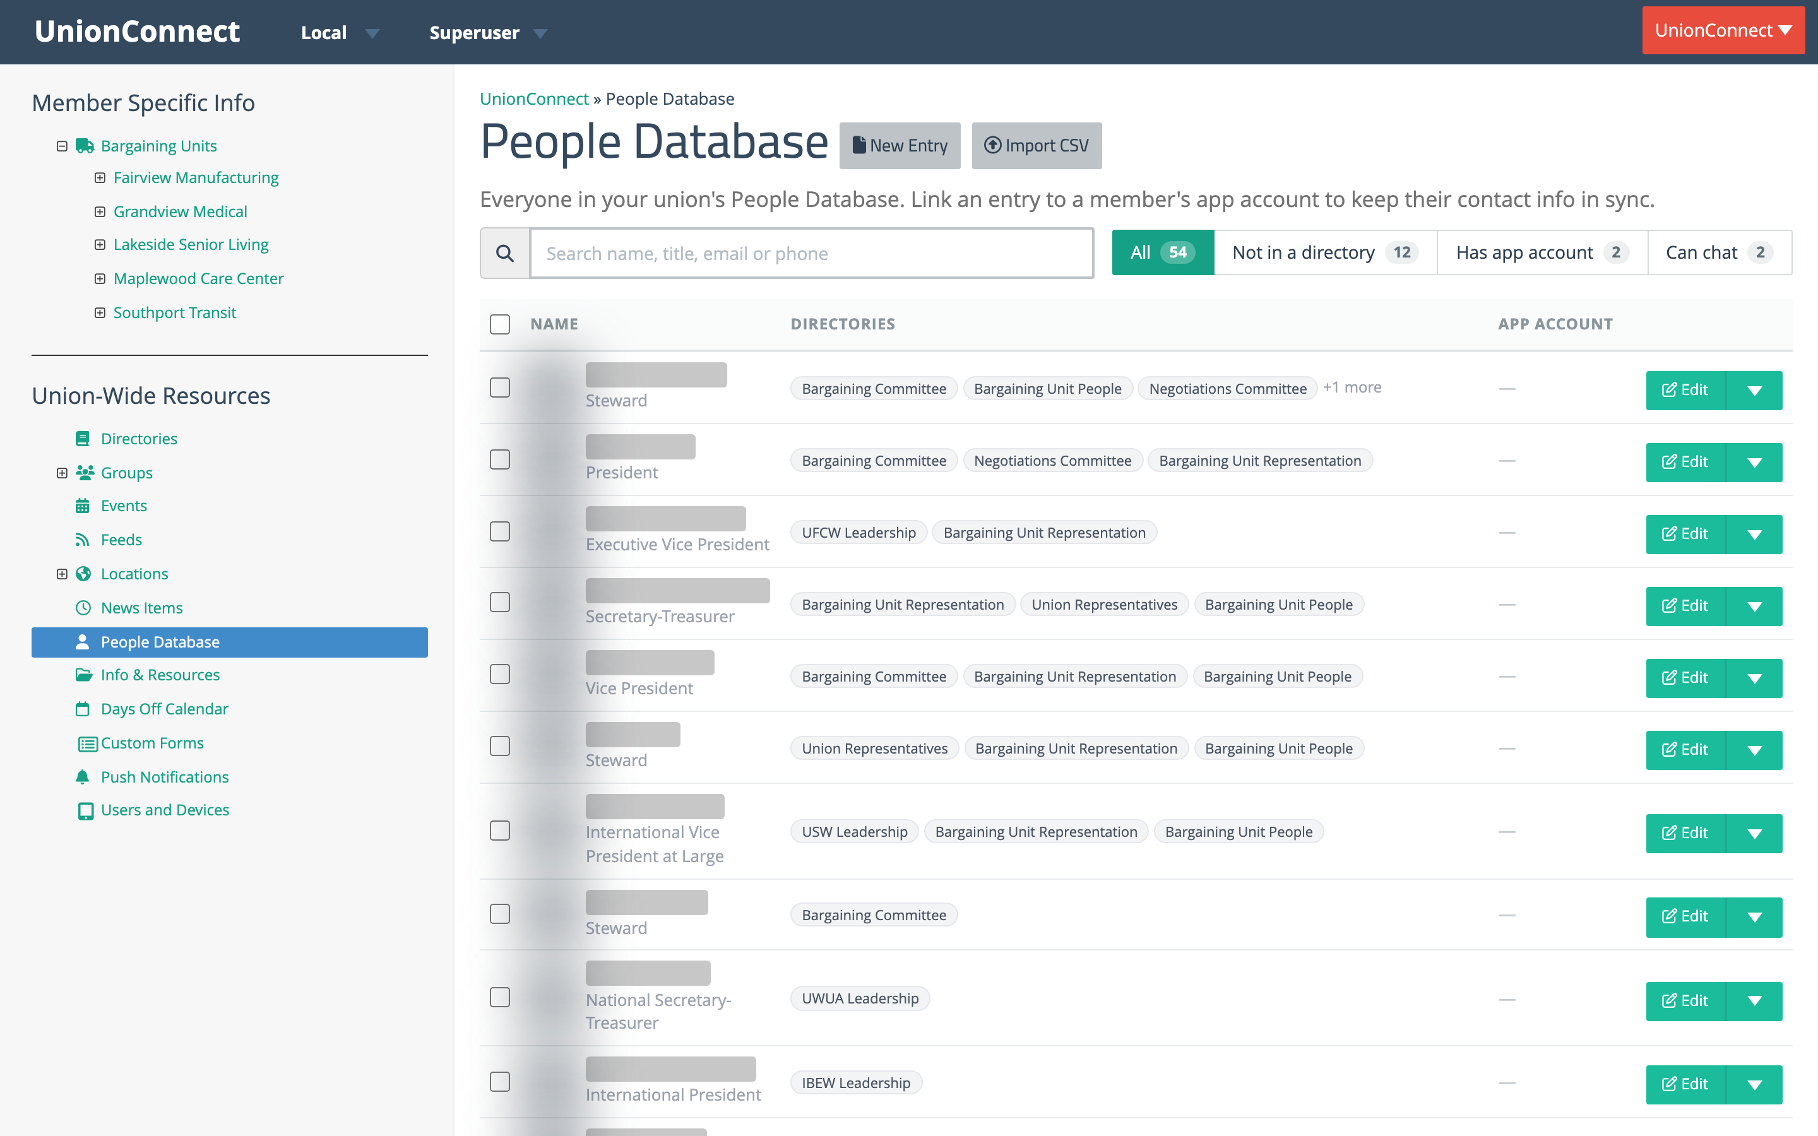Click the Push Notifications bell icon

[83, 777]
